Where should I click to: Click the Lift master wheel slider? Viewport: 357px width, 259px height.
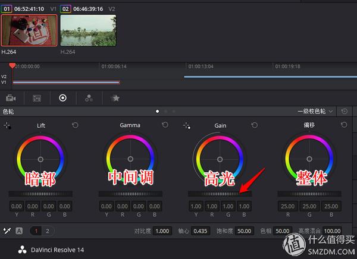pyautogui.click(x=40, y=194)
